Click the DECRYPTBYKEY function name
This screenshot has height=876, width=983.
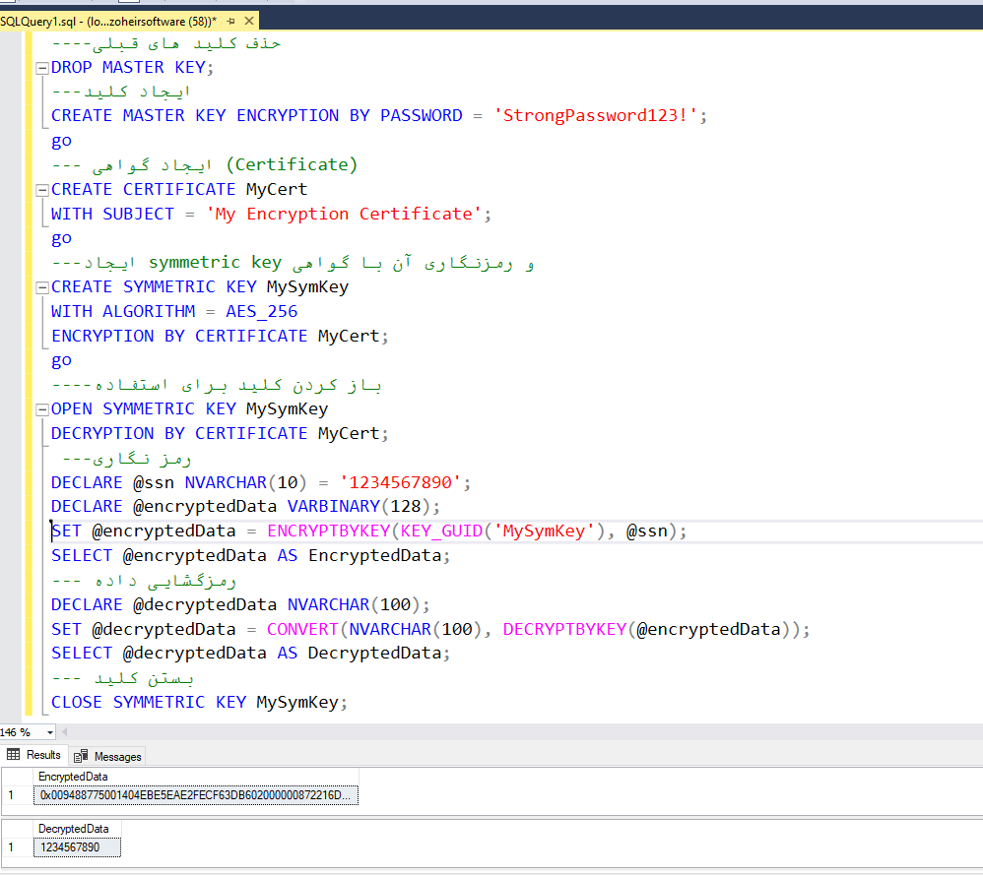[x=564, y=630]
